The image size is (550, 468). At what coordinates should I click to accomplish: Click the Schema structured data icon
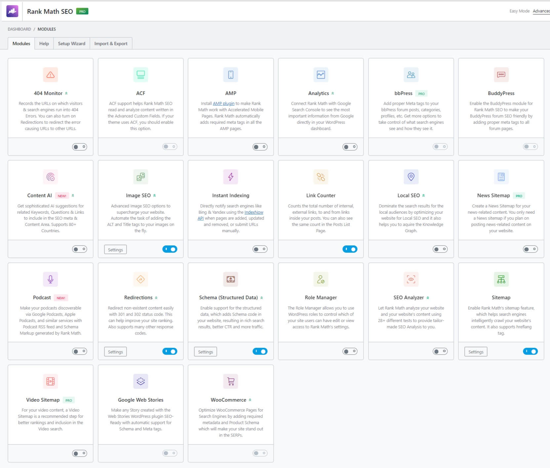coord(231,279)
